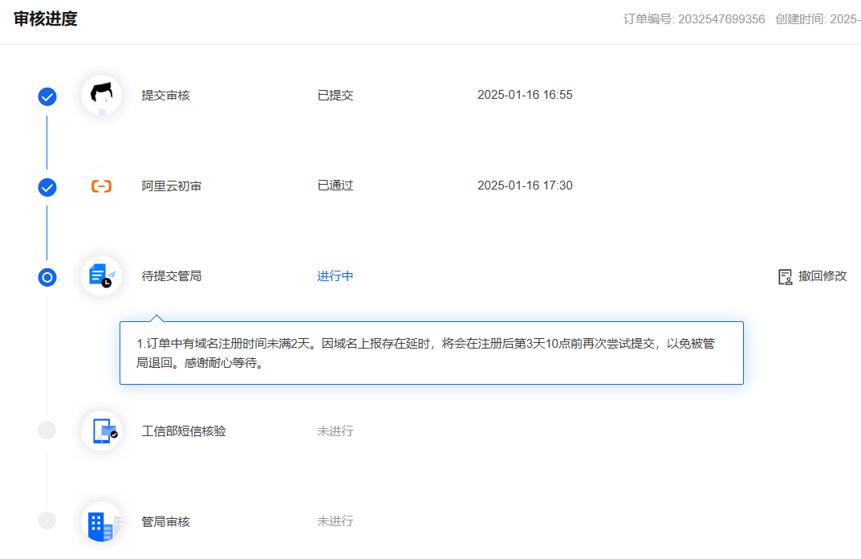
Task: Click the gray step marker for 管局审核
Action: 47,520
